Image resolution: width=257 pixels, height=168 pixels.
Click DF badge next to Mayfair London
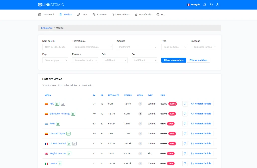69,154
